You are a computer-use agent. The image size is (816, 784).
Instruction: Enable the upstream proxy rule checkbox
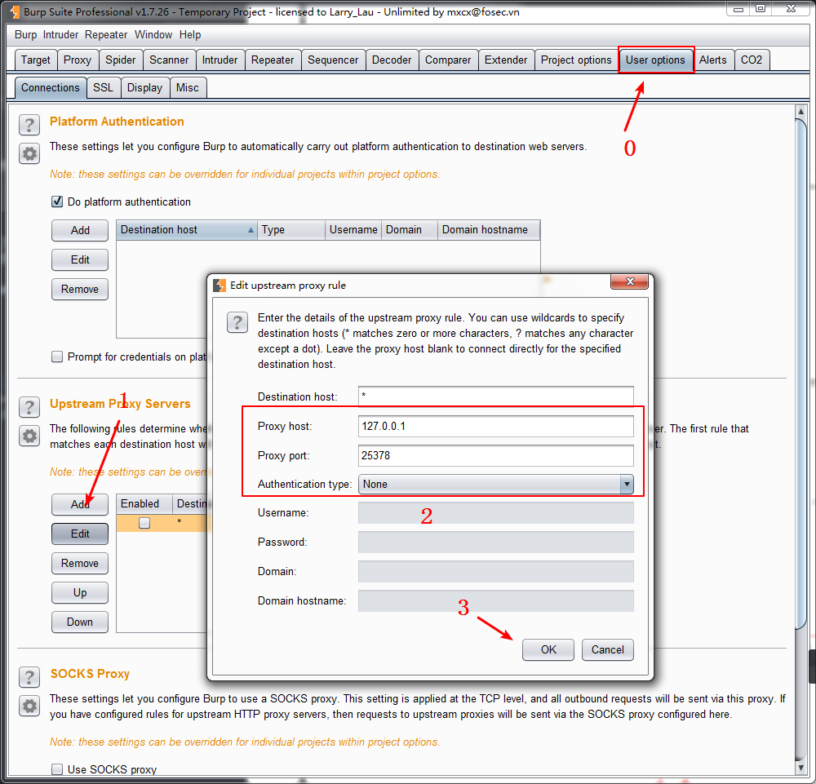(144, 523)
